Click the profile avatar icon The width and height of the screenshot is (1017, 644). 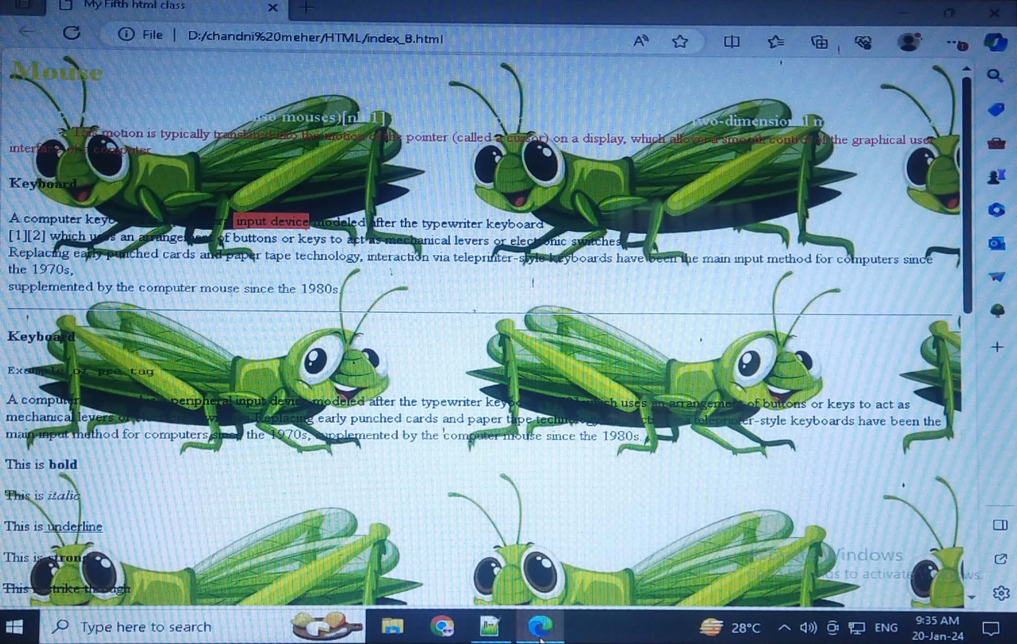(908, 42)
